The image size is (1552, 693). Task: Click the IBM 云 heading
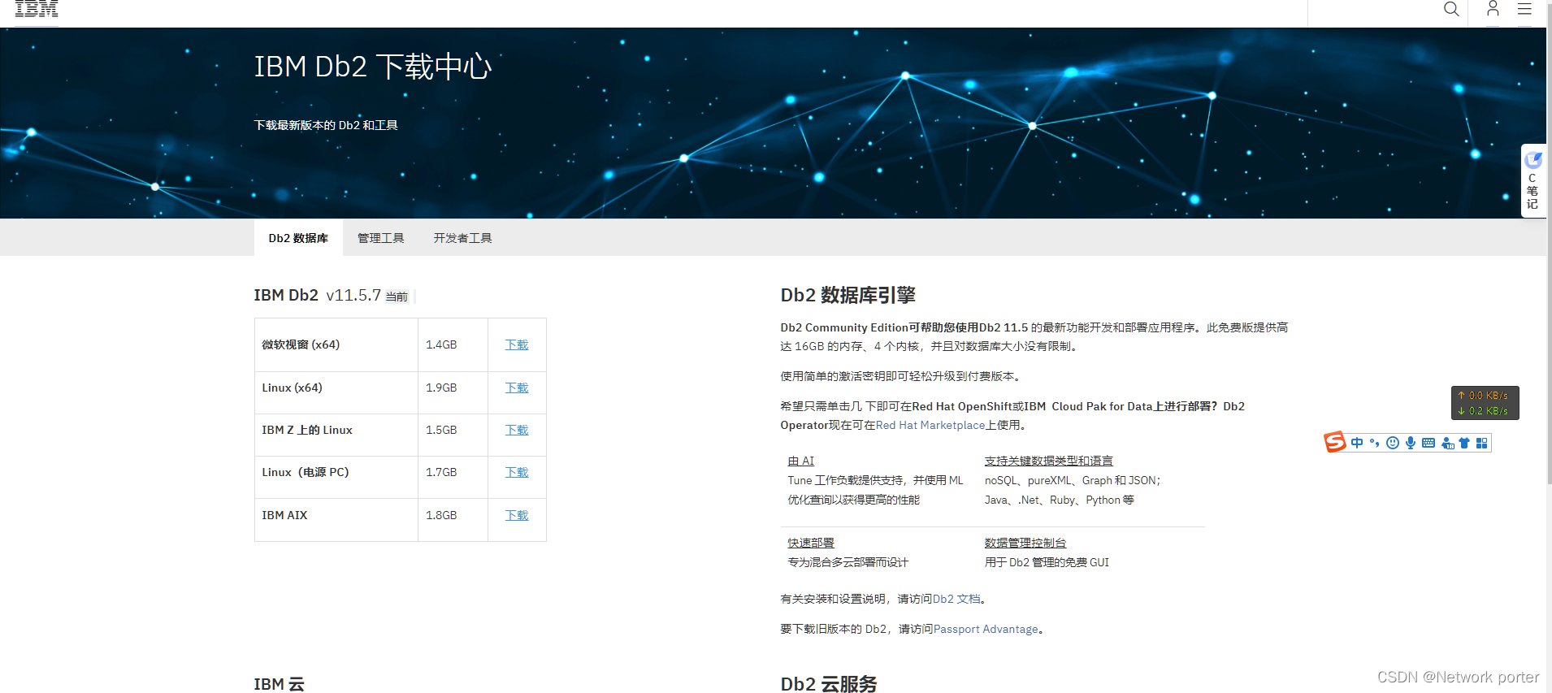tap(279, 684)
